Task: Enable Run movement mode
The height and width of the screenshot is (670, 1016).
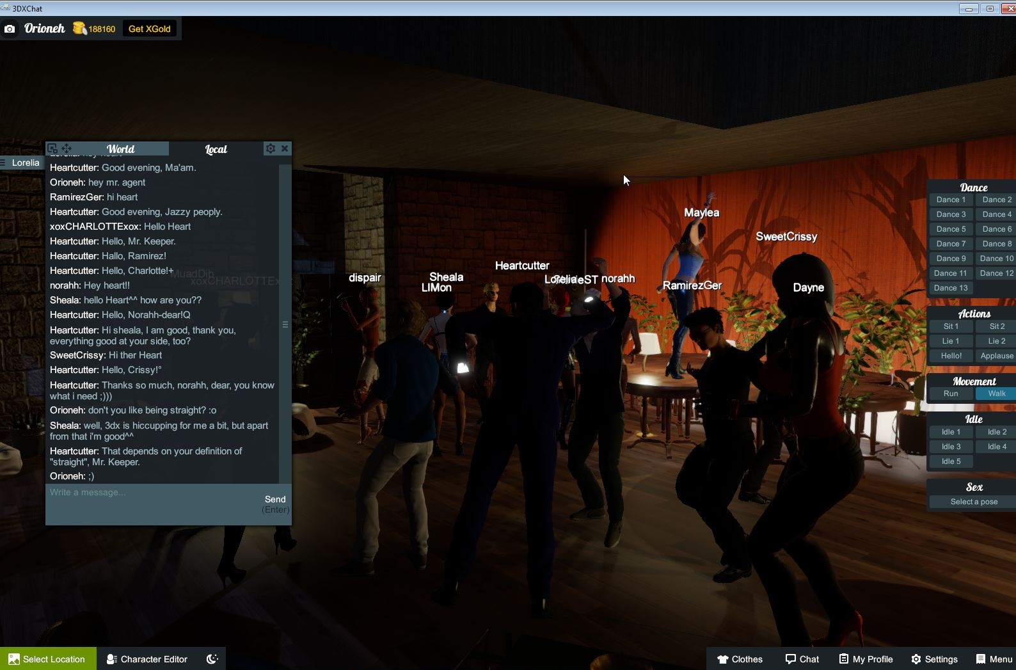Action: (x=950, y=394)
